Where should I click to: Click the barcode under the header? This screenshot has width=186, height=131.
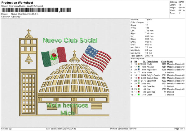(x=36, y=10)
